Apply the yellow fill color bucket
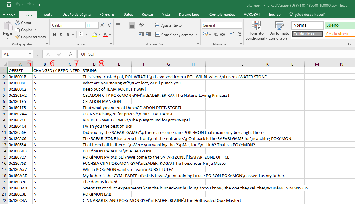This screenshot has width=355, height=204. click(95, 35)
